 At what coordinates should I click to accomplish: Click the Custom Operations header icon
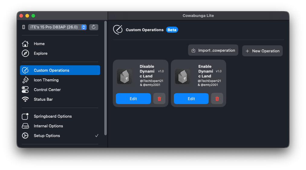coord(118,30)
